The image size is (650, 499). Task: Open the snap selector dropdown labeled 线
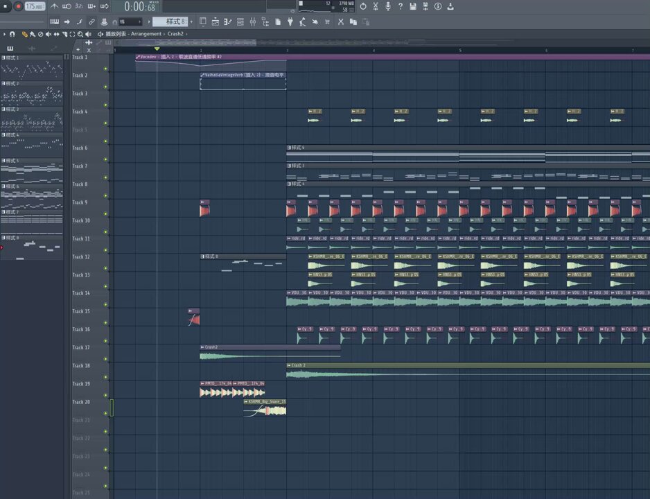[x=130, y=21]
